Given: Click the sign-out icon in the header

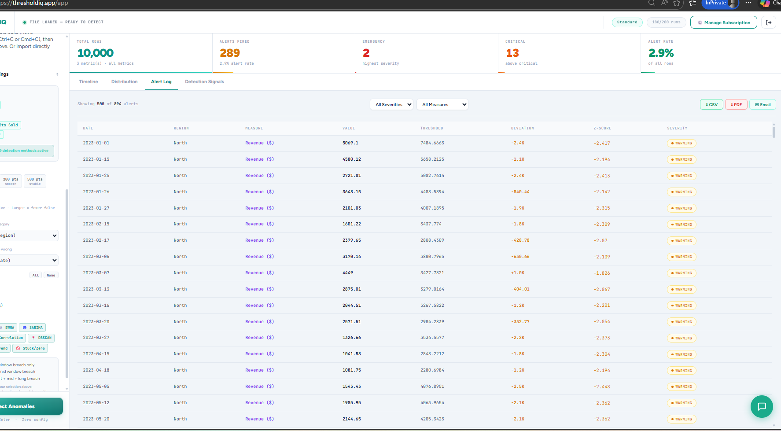Looking at the screenshot, I should 769,22.
